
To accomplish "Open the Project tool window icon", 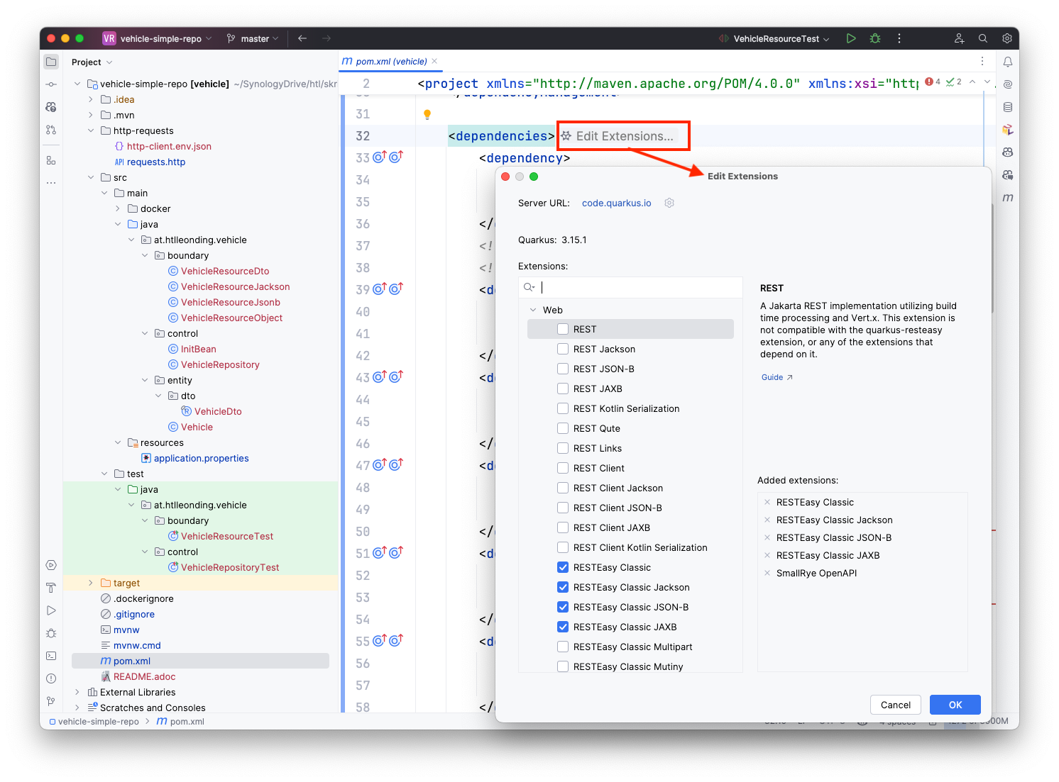I will click(x=51, y=62).
